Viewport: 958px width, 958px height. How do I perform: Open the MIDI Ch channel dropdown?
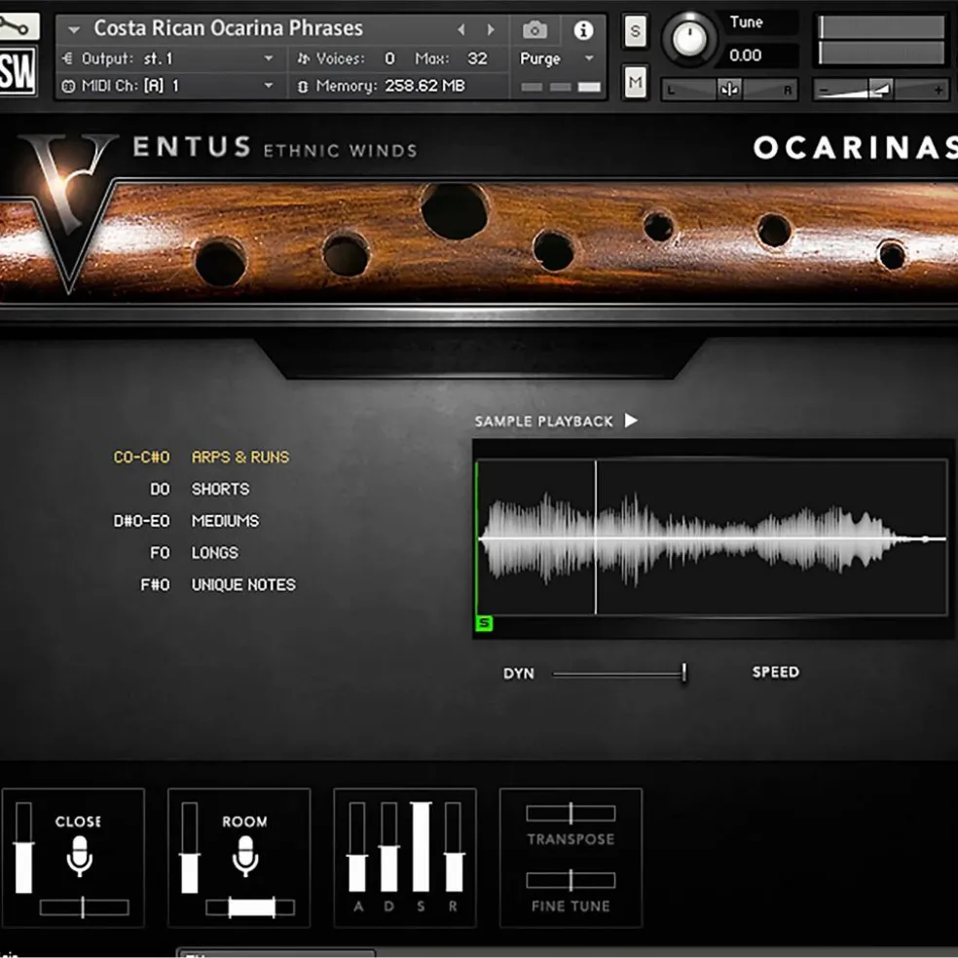[x=168, y=86]
